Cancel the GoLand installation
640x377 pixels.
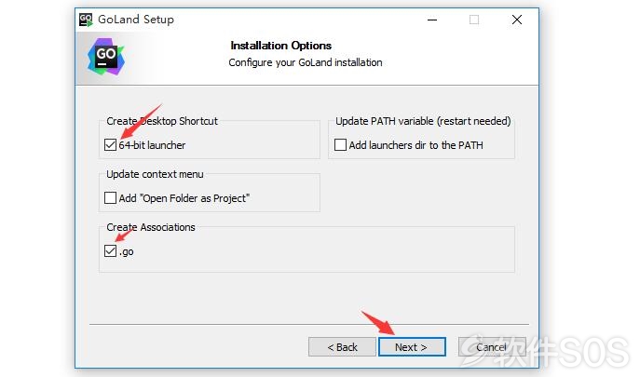492,347
